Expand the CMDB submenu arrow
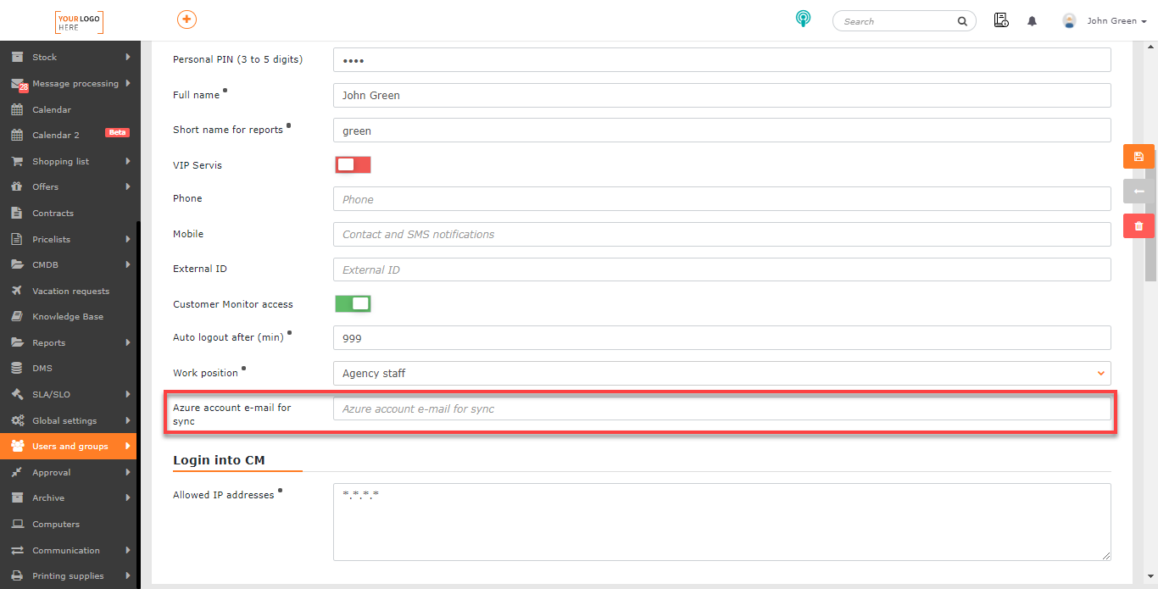 (x=128, y=264)
